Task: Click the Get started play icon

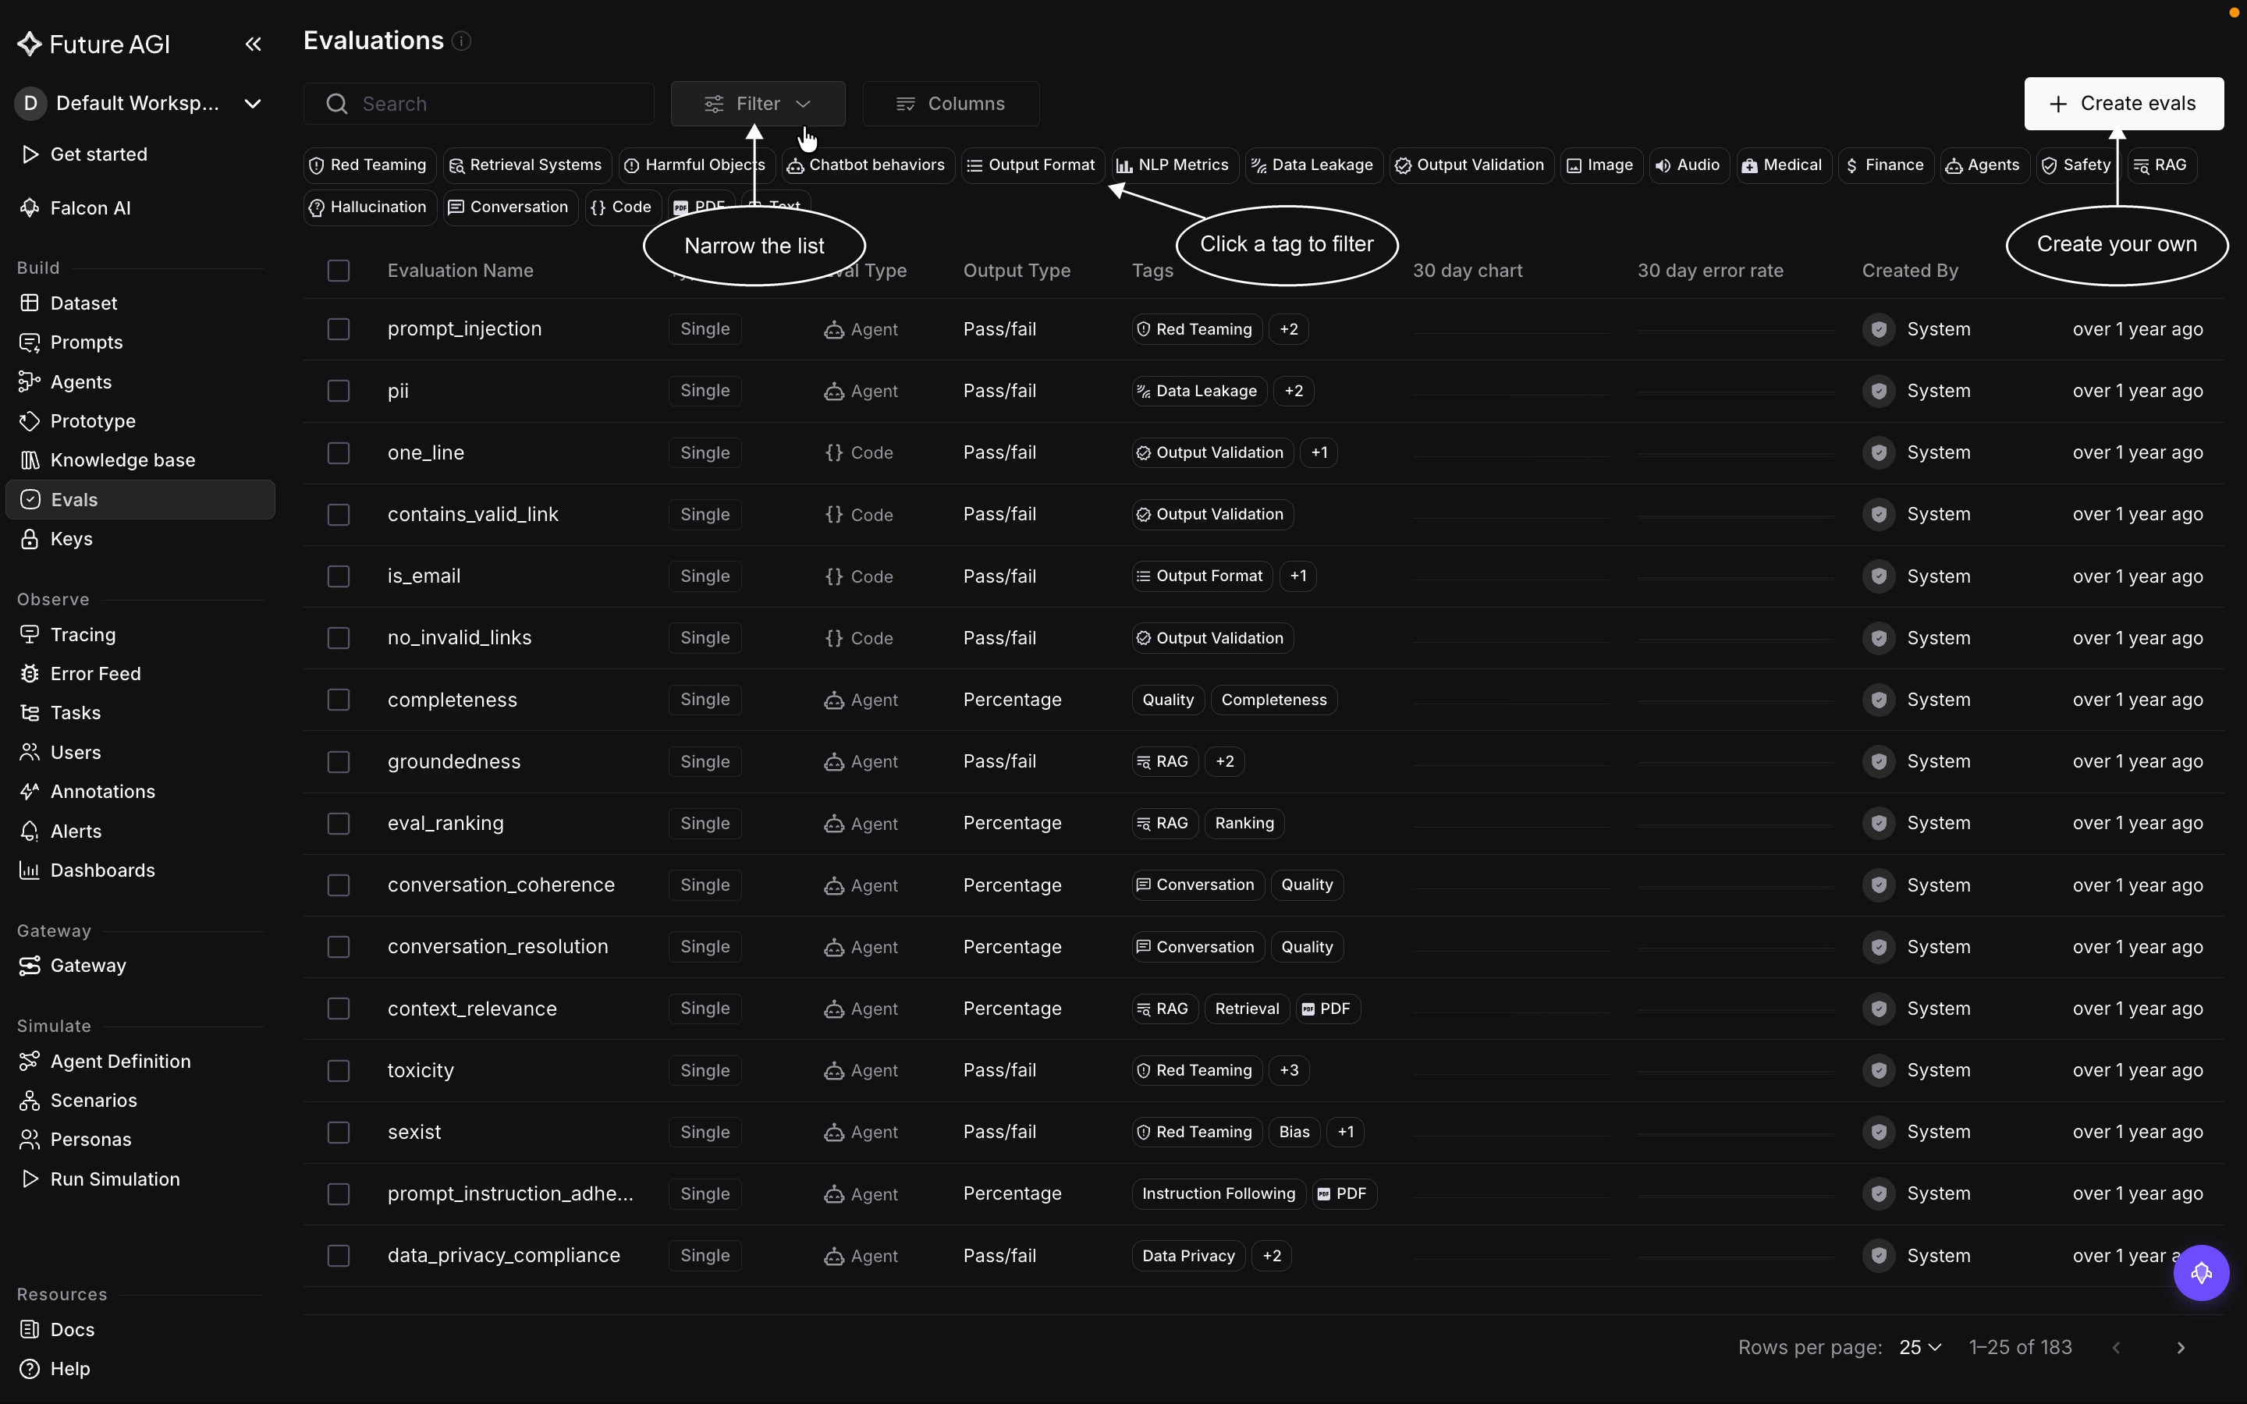Action: pyautogui.click(x=30, y=154)
